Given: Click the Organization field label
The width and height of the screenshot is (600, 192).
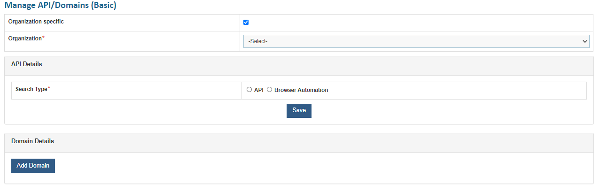Looking at the screenshot, I should 25,38.
